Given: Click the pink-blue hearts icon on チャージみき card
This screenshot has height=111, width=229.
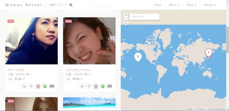Looking at the screenshot, I should tap(24, 86).
